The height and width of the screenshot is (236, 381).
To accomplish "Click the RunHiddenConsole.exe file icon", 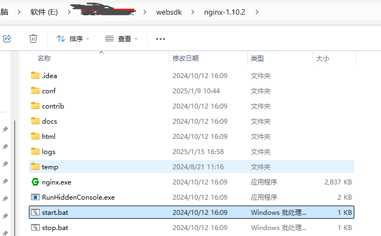I will pos(35,197).
